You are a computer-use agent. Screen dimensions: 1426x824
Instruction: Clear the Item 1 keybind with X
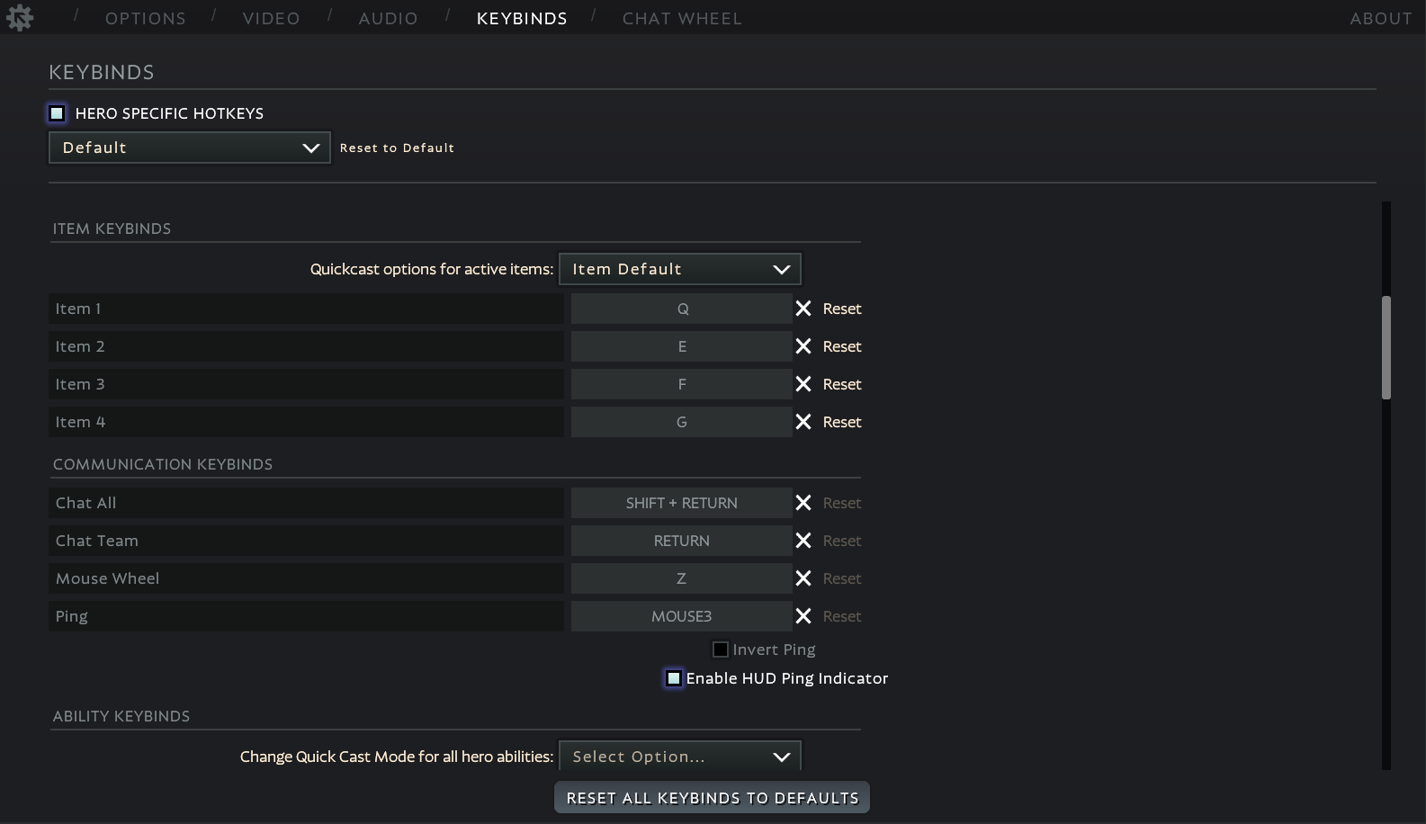click(803, 309)
